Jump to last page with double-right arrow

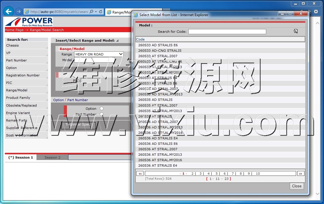coord(301,174)
